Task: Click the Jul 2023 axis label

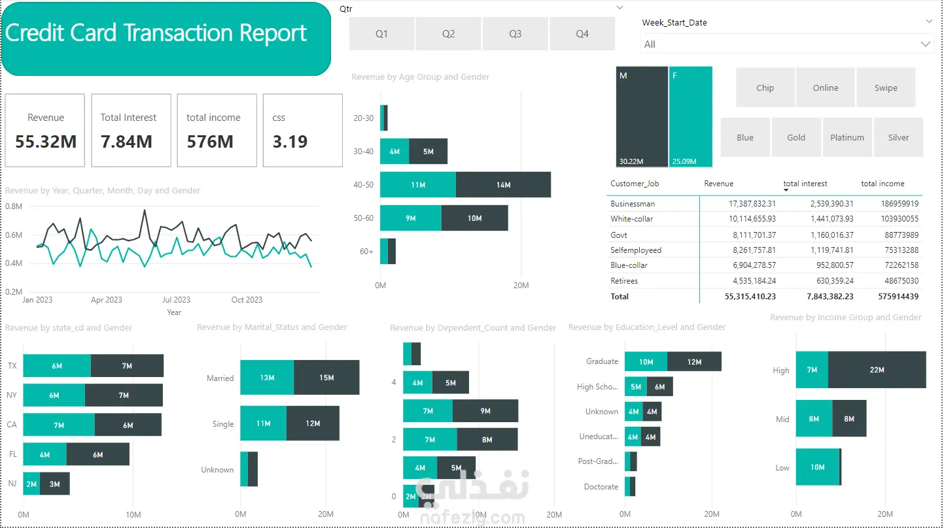Action: (177, 299)
